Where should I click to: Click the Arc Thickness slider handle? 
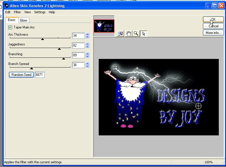42,39
